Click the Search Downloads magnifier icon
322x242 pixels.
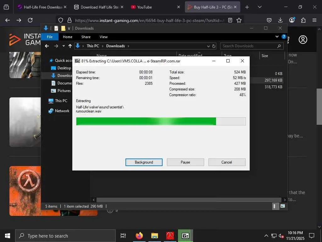pyautogui.click(x=279, y=46)
